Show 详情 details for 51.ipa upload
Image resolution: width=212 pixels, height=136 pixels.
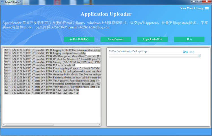click(185, 52)
